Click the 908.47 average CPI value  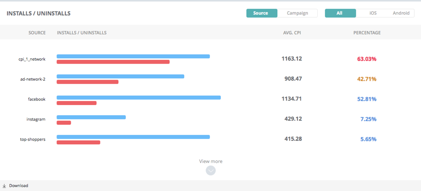pyautogui.click(x=293, y=79)
